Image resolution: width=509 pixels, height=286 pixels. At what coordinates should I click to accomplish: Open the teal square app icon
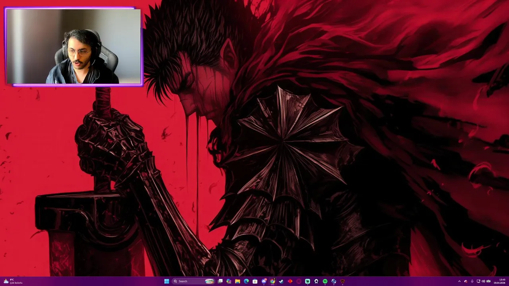click(x=307, y=281)
